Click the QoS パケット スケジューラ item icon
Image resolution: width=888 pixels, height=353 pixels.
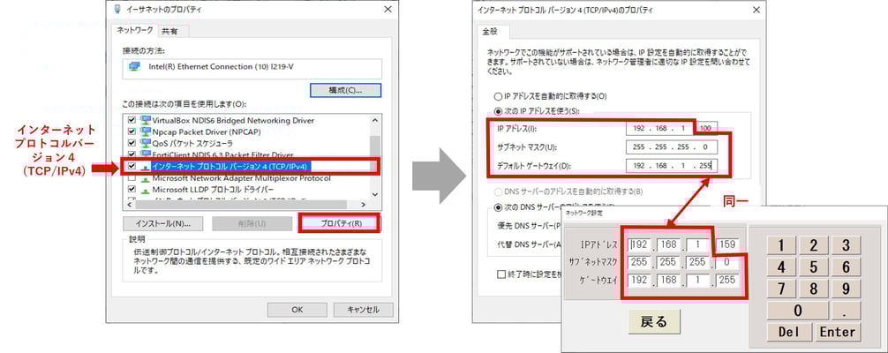pyautogui.click(x=146, y=143)
